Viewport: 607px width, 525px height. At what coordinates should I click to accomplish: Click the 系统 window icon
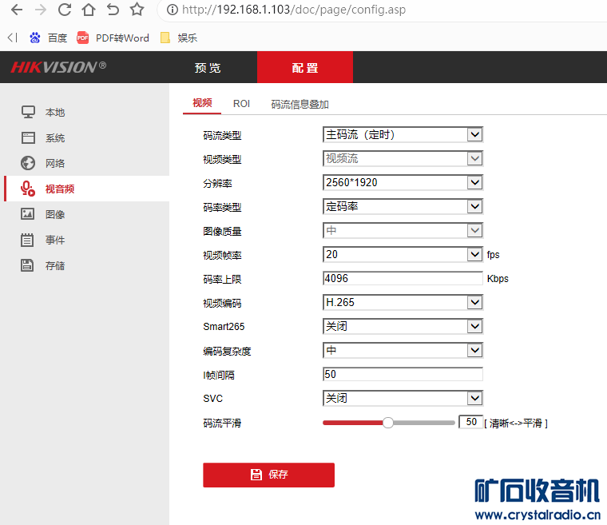[28, 138]
